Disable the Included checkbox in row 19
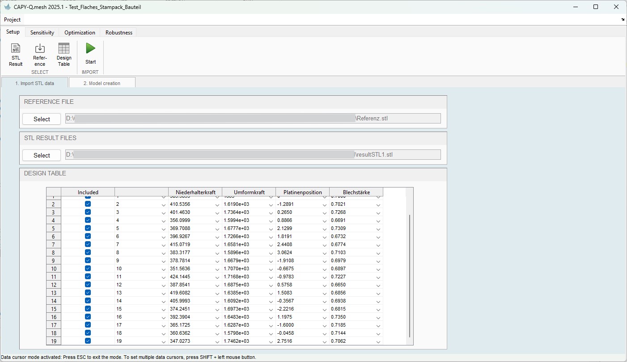Image resolution: width=627 pixels, height=362 pixels. pyautogui.click(x=88, y=341)
